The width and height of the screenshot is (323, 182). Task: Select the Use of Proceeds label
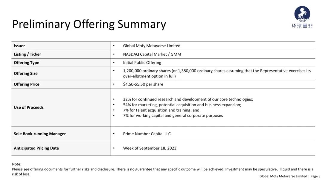pyautogui.click(x=29, y=107)
